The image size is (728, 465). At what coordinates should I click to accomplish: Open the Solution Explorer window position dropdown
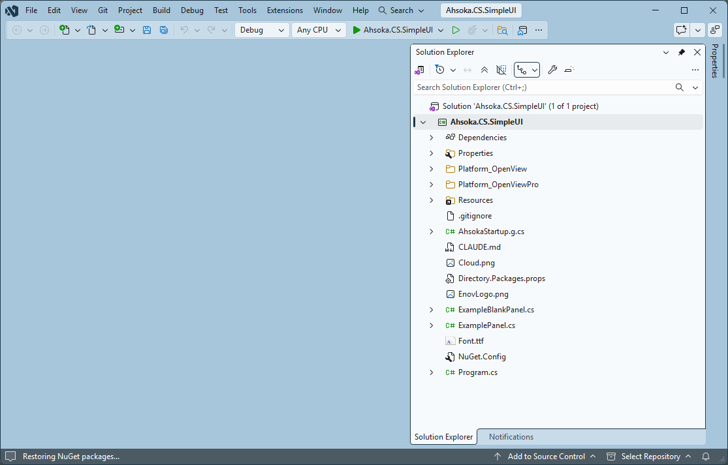(x=666, y=52)
